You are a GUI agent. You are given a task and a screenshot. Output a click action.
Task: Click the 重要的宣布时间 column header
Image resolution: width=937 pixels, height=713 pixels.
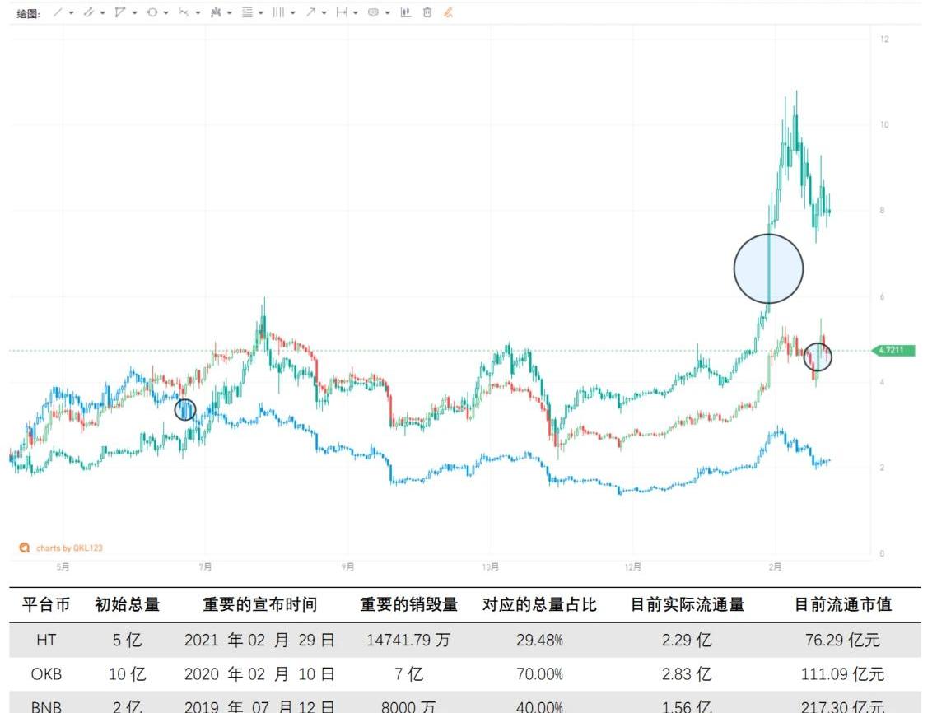(x=260, y=604)
